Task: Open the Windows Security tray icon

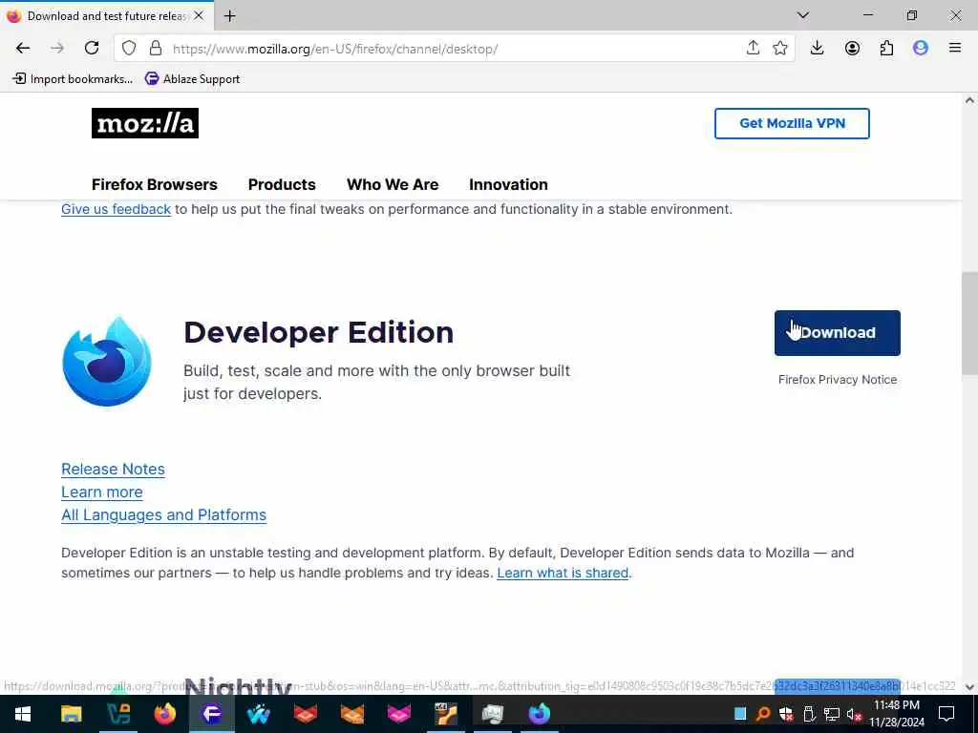Action: pos(786,714)
